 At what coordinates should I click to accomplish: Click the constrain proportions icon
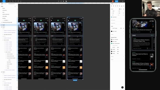pyautogui.click(x=123, y=13)
